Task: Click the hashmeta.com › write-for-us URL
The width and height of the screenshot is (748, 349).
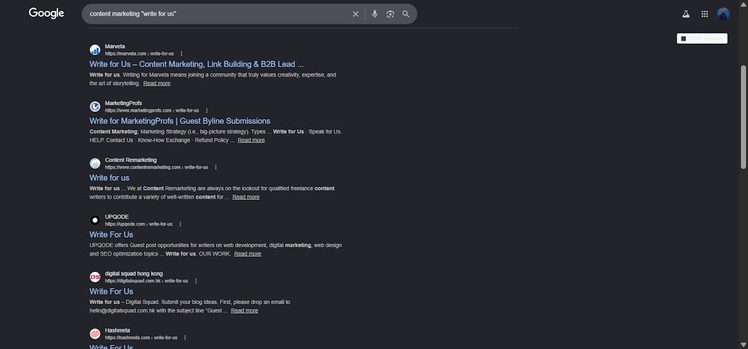Action: click(141, 338)
